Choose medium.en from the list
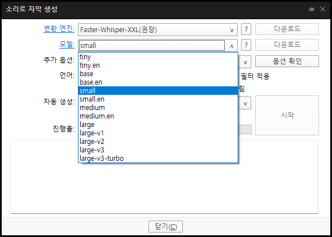The image size is (332, 237). point(158,116)
